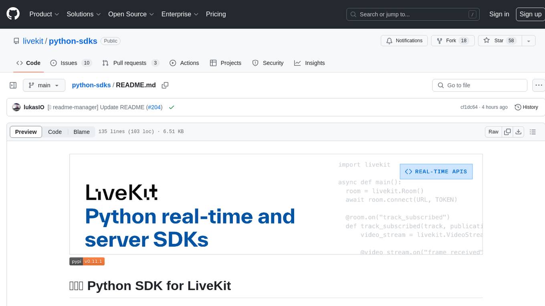The height and width of the screenshot is (306, 545).
Task: Click the Go to file search field
Action: [479, 85]
